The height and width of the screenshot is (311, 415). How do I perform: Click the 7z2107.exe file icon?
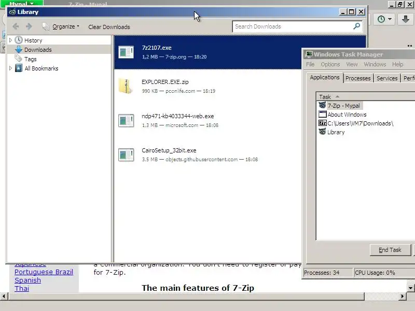126,52
